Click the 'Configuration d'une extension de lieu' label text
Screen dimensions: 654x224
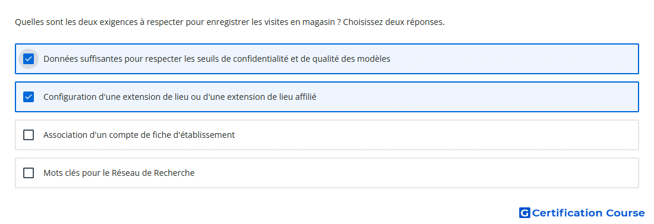(x=180, y=97)
